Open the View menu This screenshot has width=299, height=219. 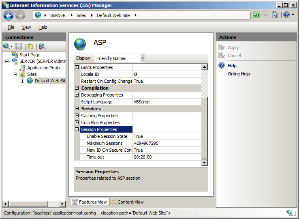tap(26, 27)
